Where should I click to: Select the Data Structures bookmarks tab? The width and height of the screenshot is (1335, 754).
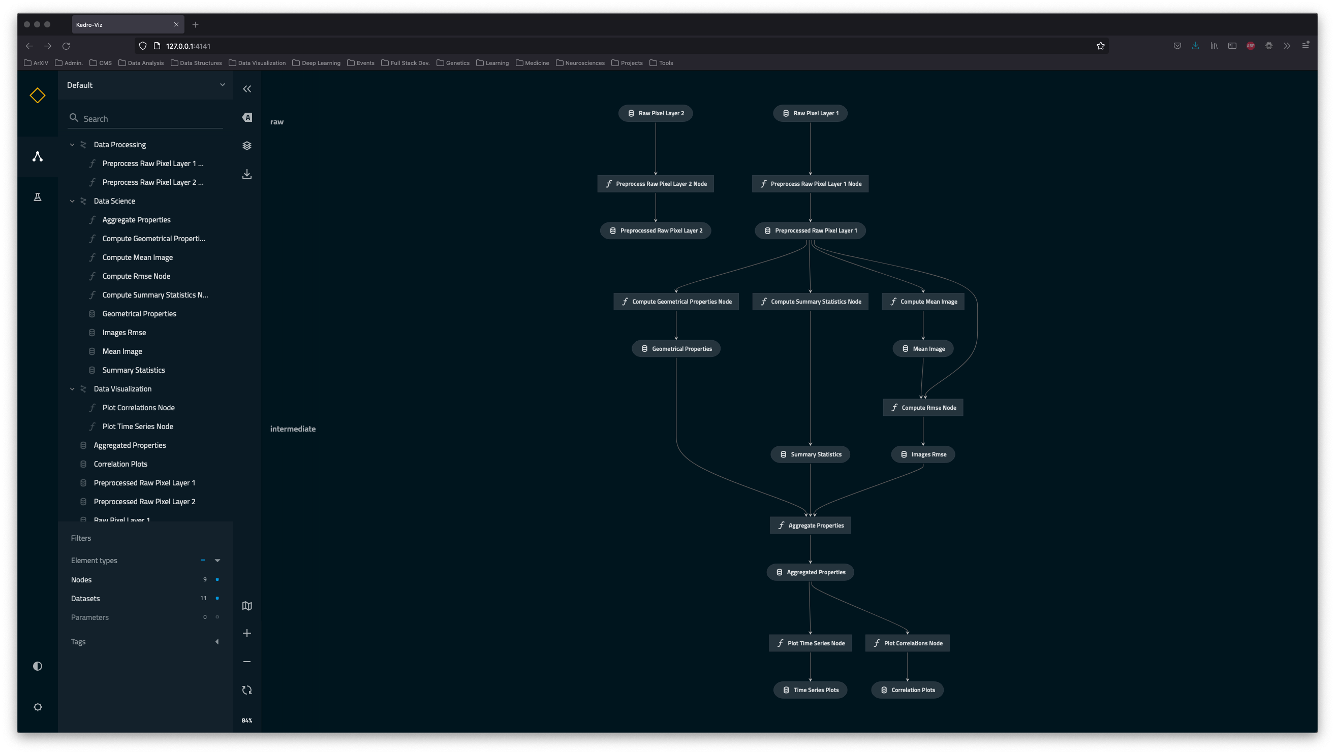(x=196, y=62)
